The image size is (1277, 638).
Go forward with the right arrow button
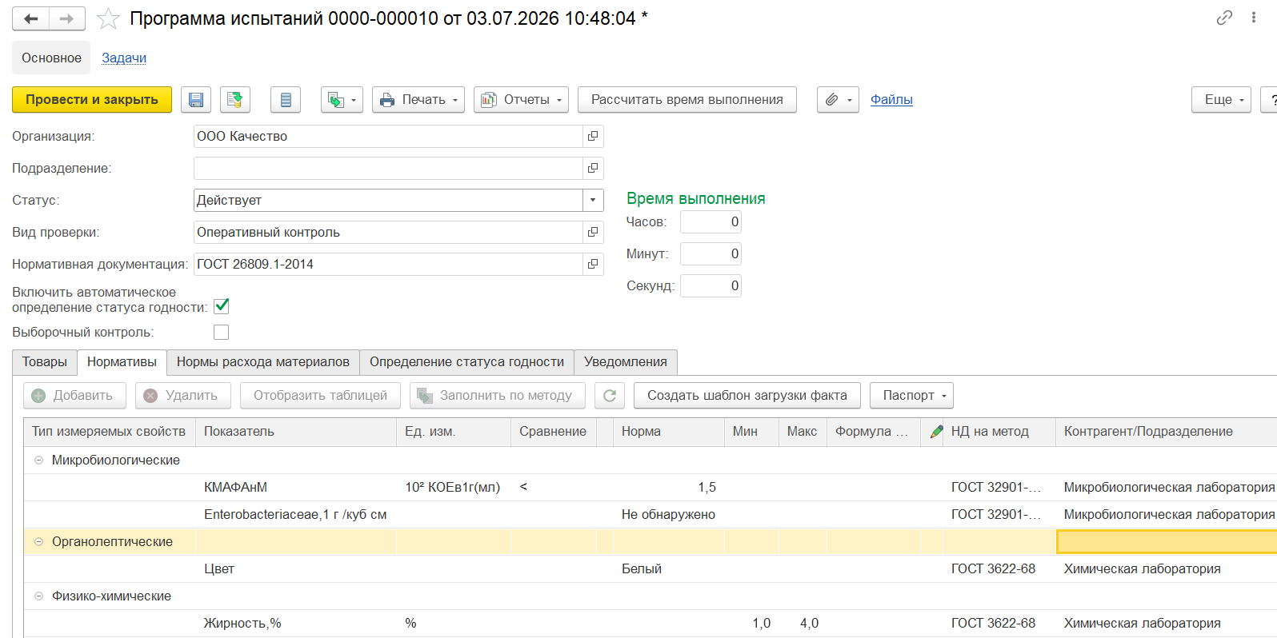tap(67, 18)
